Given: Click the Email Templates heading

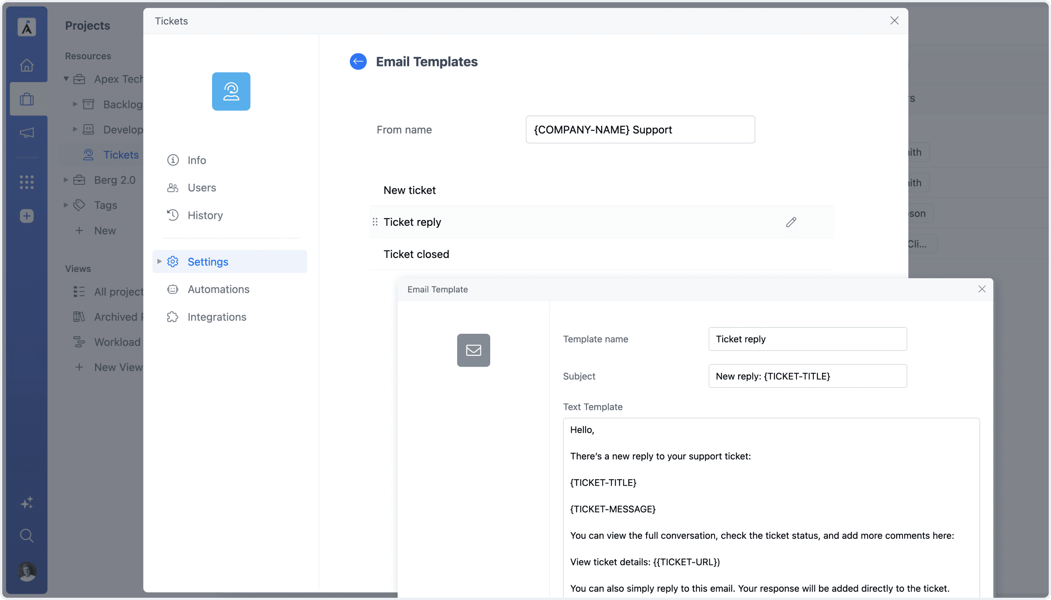Looking at the screenshot, I should coord(426,61).
